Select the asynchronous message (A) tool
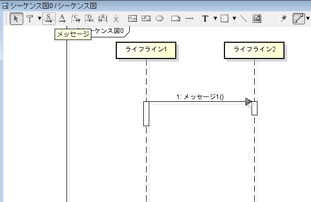The height and width of the screenshot is (202, 311). click(x=62, y=18)
